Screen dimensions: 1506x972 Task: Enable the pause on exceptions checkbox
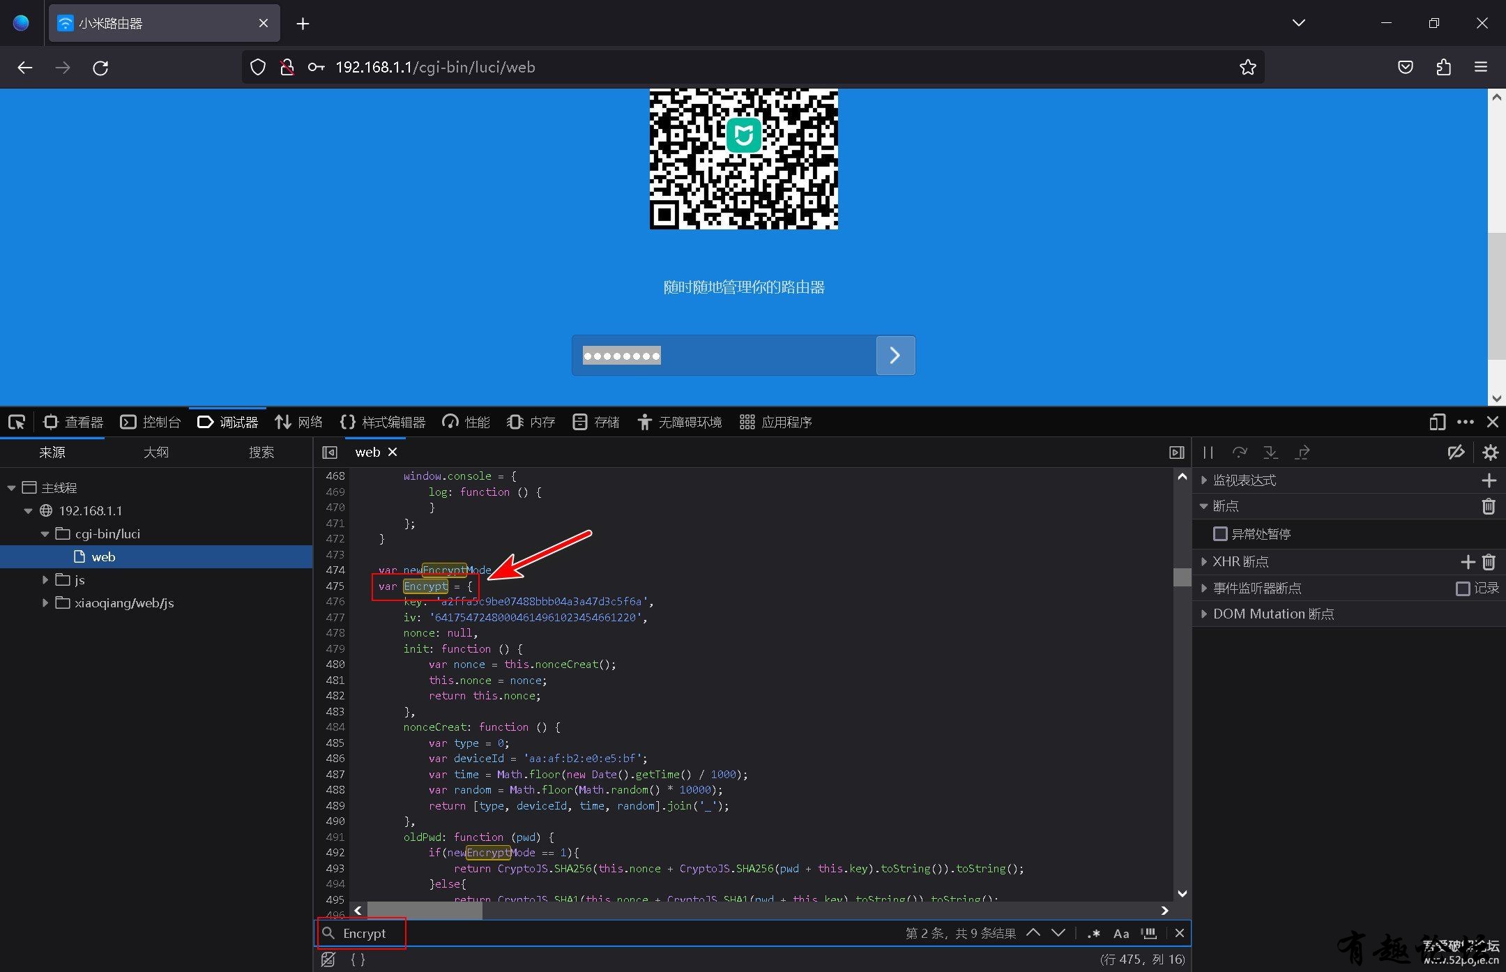click(1220, 533)
